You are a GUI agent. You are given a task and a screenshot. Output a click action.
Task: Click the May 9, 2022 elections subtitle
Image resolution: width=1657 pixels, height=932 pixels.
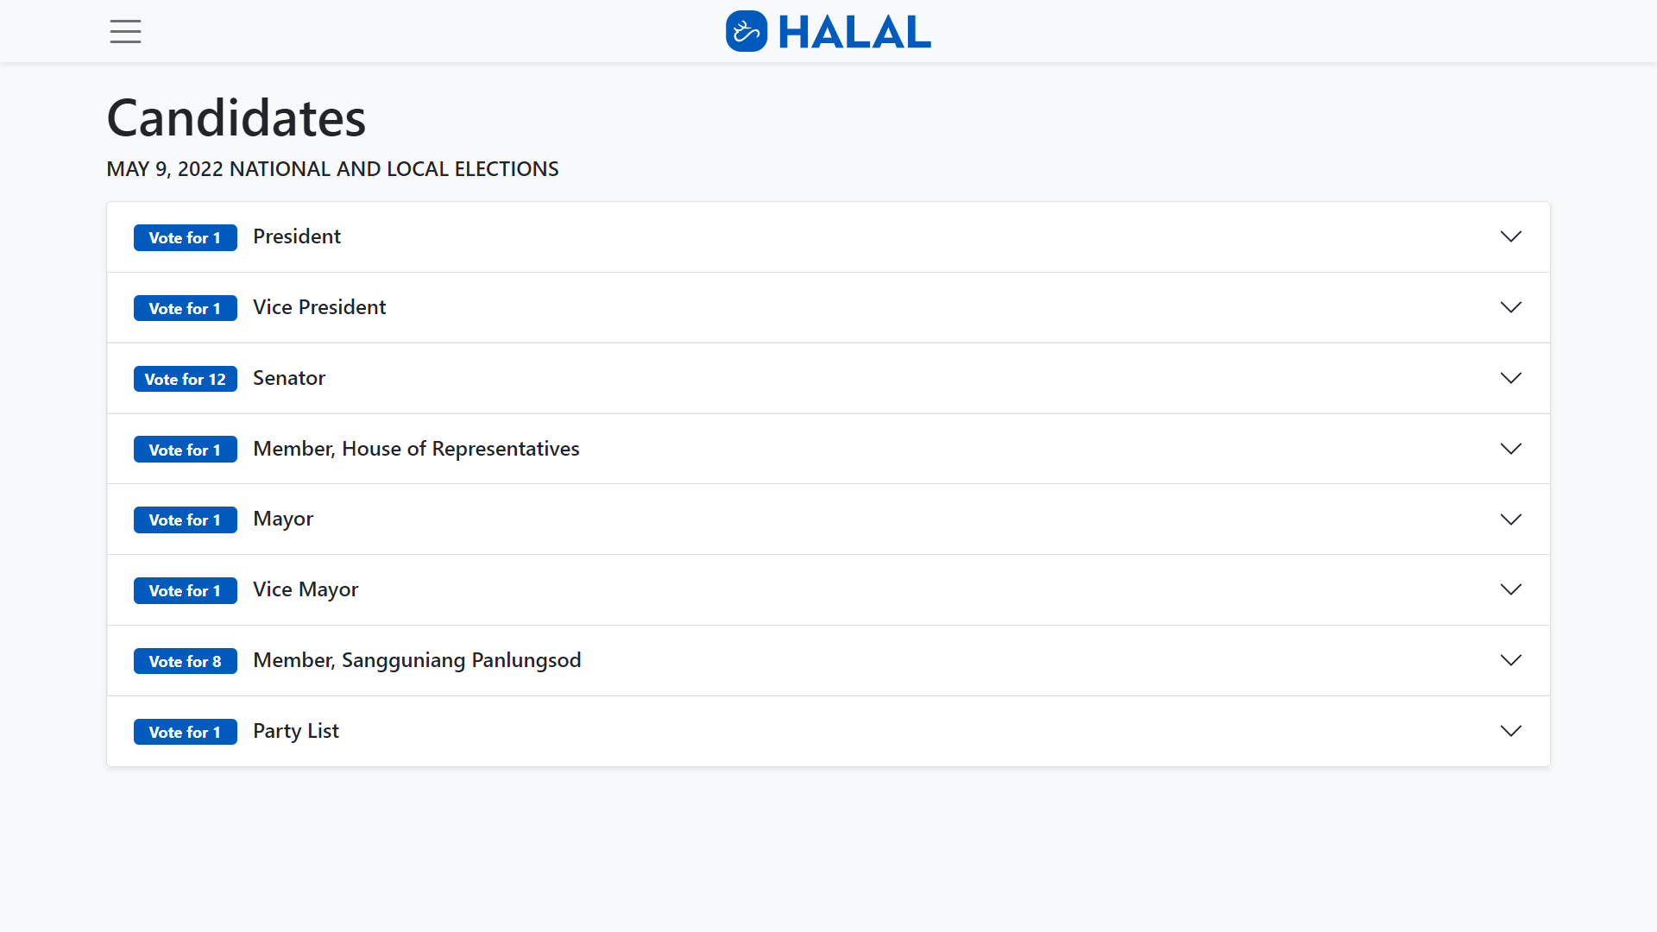click(x=332, y=168)
